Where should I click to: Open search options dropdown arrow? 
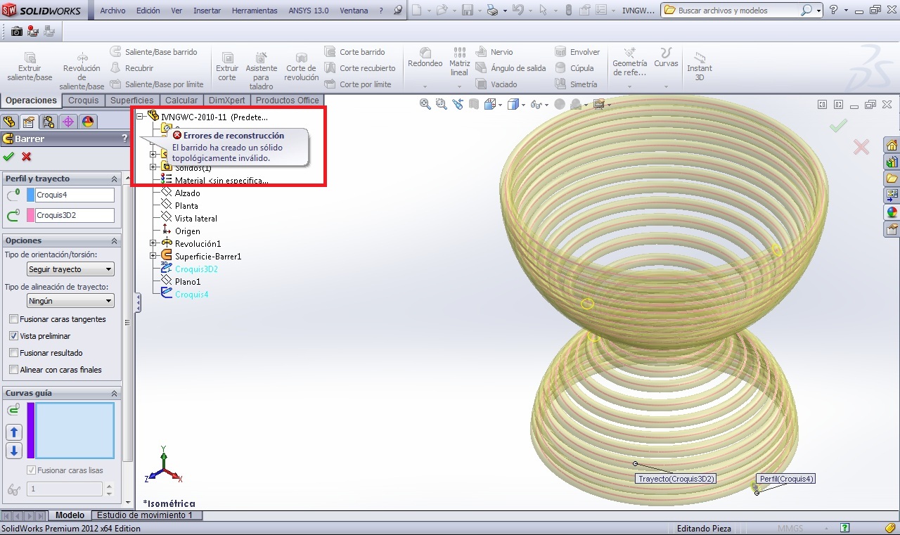pyautogui.click(x=819, y=11)
